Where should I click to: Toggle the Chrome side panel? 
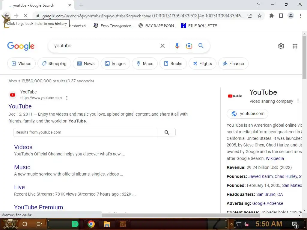pyautogui.click(x=281, y=16)
